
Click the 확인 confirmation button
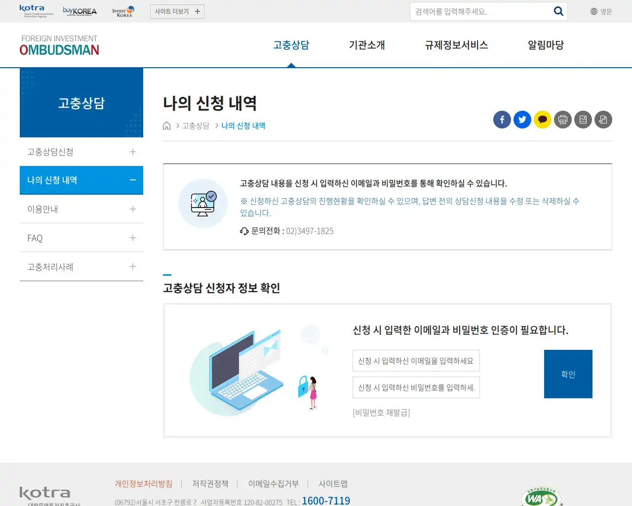coord(568,374)
